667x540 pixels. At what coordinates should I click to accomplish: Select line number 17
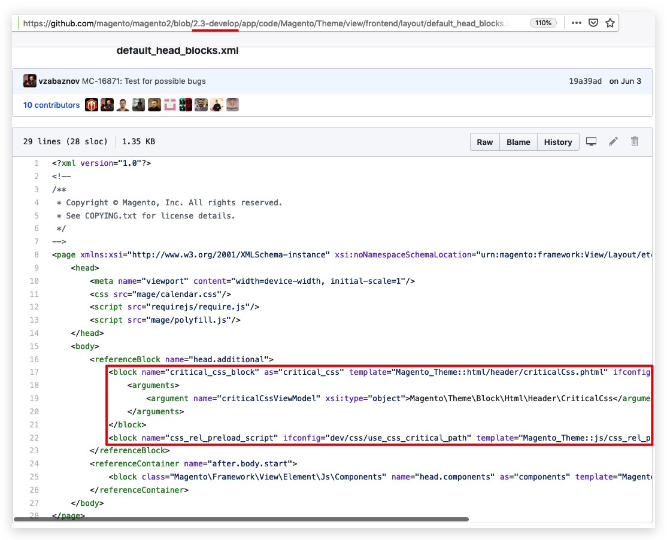pyautogui.click(x=35, y=372)
